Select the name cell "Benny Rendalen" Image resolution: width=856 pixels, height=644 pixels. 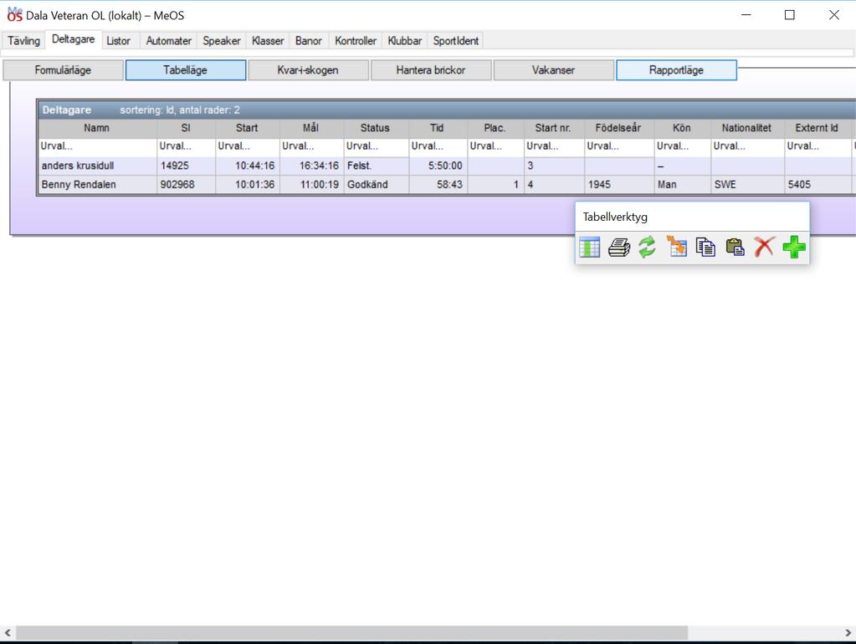click(97, 185)
